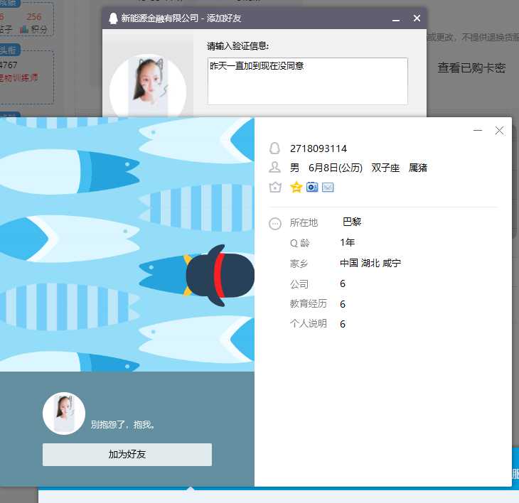Click the birthday text 6月8日(公历)
This screenshot has width=519, height=503.
click(336, 168)
